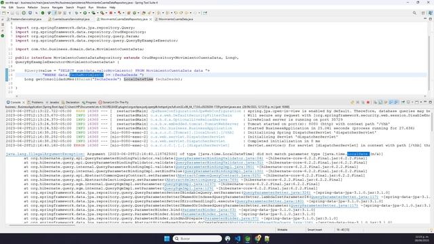Open the QuerySqmImpl.java:1237 stack link
Screen dimensions: 434x244
coord(190,184)
